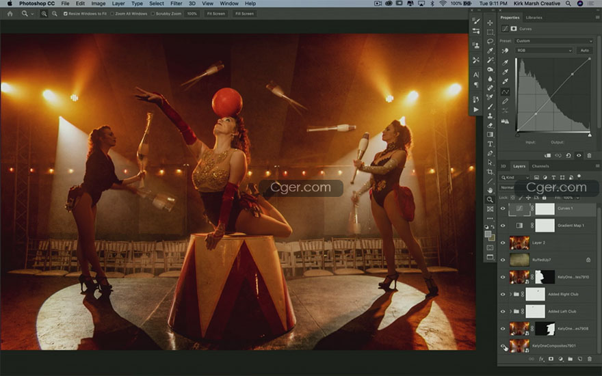Open the Preset Custom dropdown
Image resolution: width=602 pixels, height=376 pixels.
coord(554,40)
